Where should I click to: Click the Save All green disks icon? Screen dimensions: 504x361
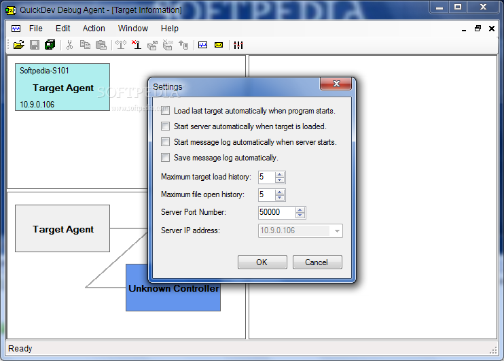click(50, 45)
